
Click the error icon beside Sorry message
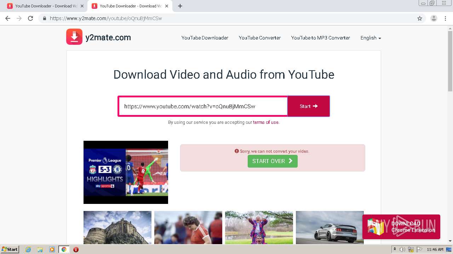[x=237, y=151]
